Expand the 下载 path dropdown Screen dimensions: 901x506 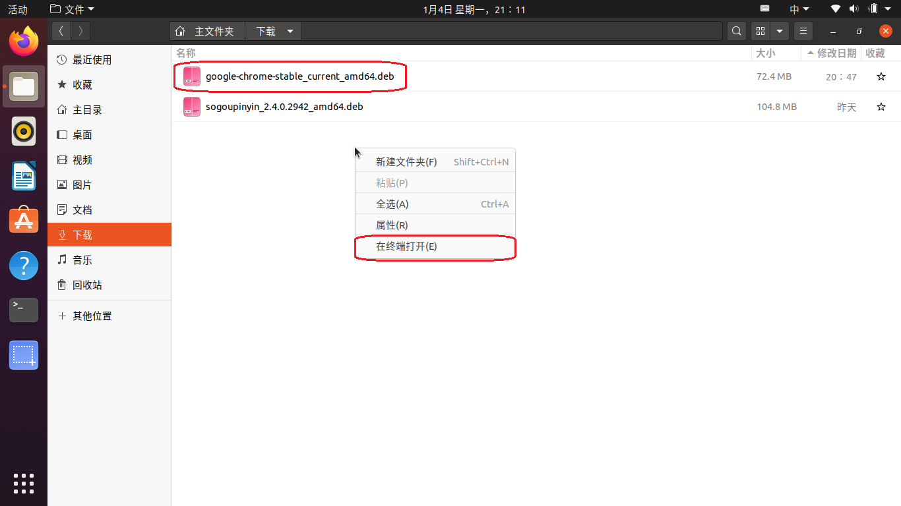coord(290,31)
